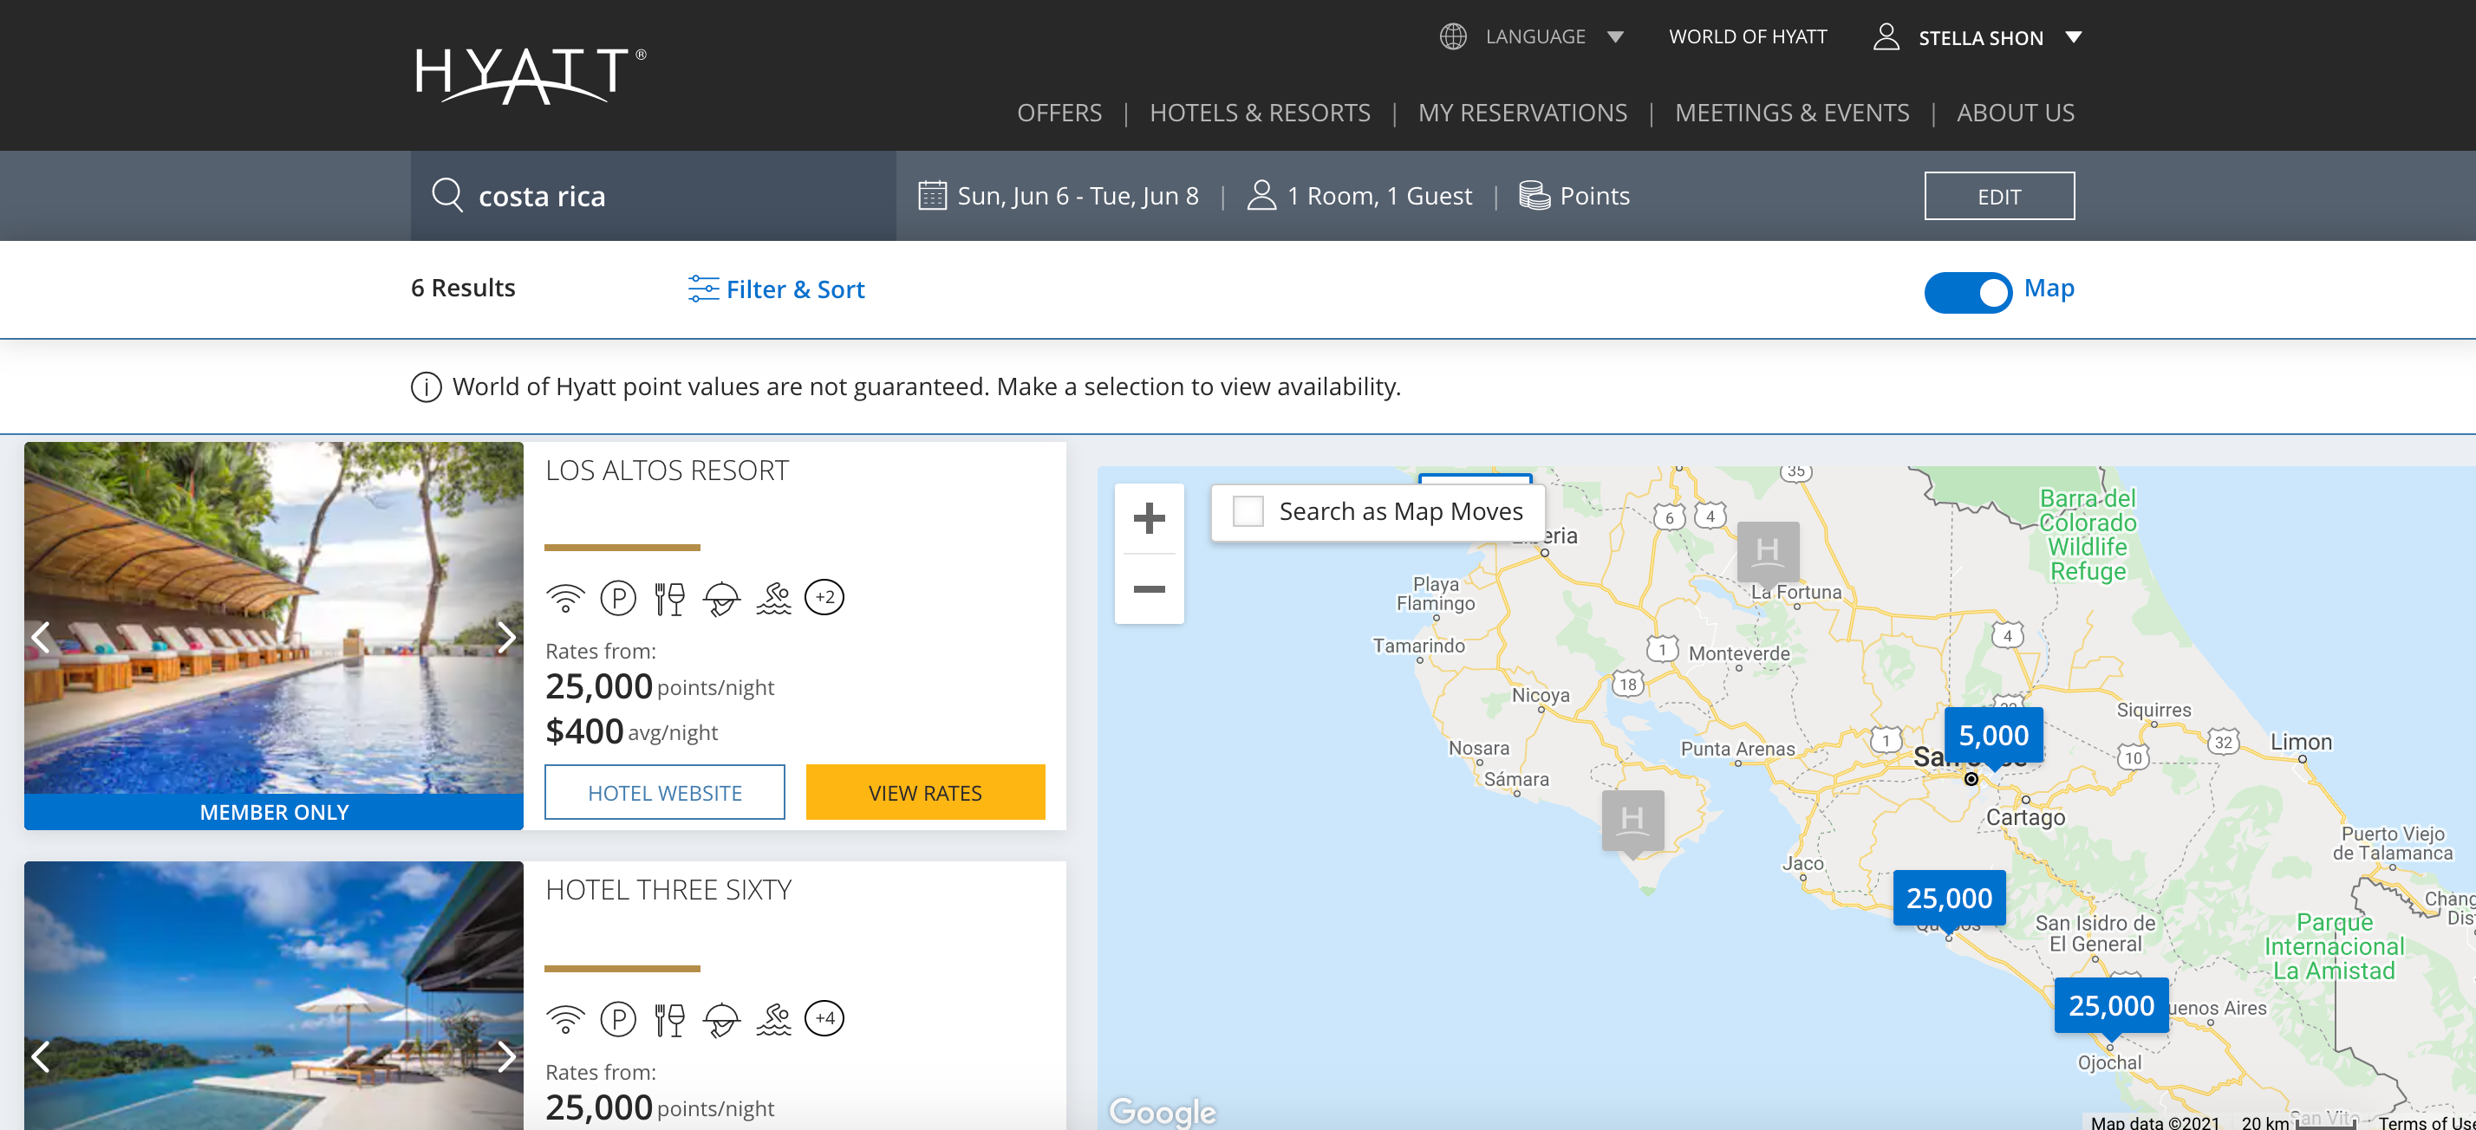Open the Offers menu
Image resolution: width=2476 pixels, height=1130 pixels.
click(1059, 113)
